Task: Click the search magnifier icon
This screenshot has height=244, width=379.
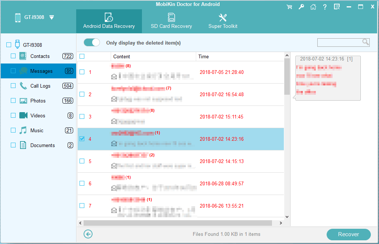Action: click(365, 42)
